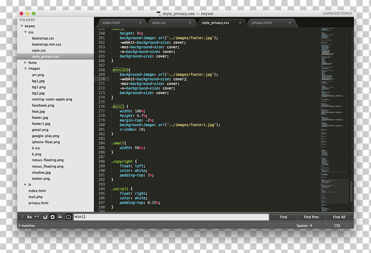Click the Find All button
This screenshot has width=371, height=253.
[339, 217]
